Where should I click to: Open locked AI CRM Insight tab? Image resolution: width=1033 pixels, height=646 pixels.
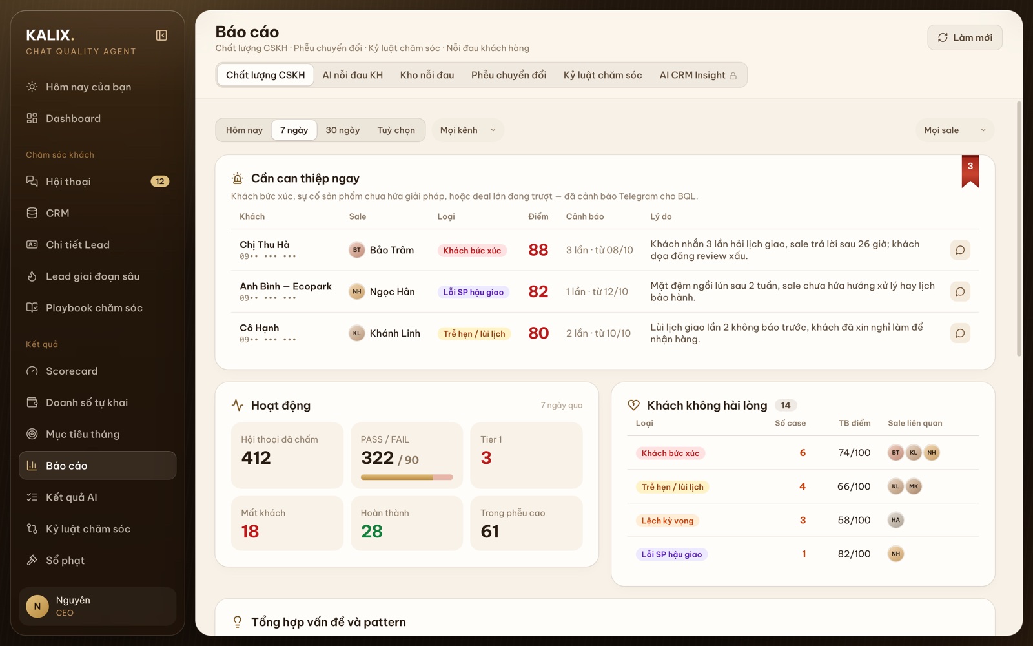pos(698,75)
